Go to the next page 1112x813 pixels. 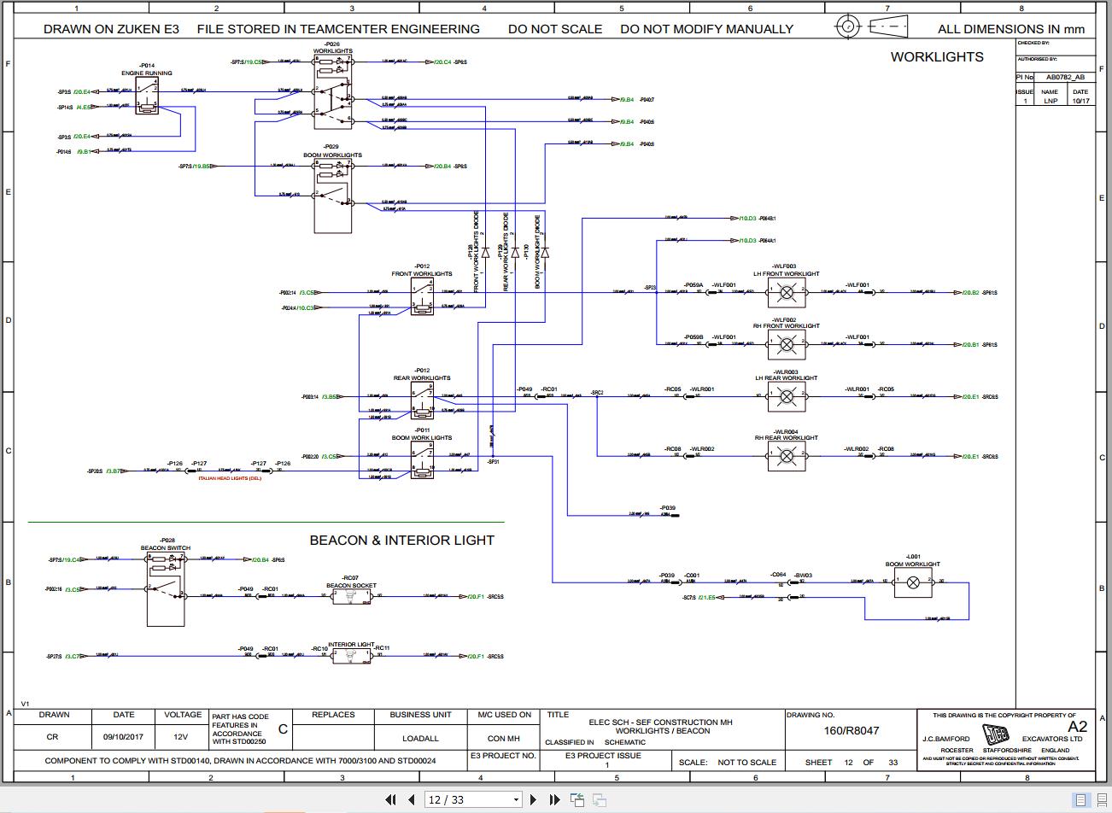pos(534,799)
